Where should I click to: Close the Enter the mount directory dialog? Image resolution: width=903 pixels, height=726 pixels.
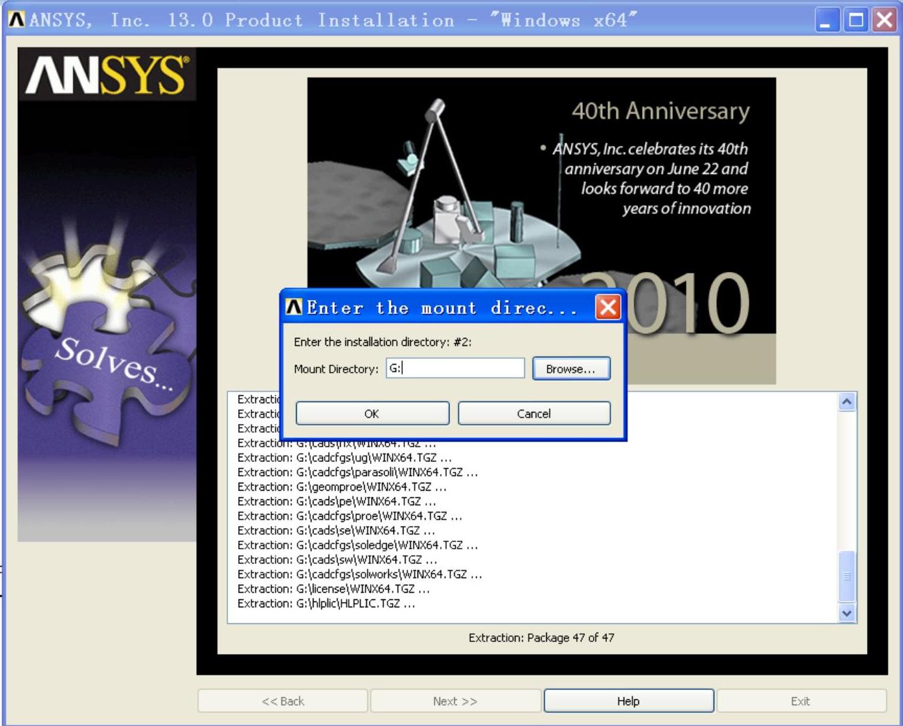608,307
